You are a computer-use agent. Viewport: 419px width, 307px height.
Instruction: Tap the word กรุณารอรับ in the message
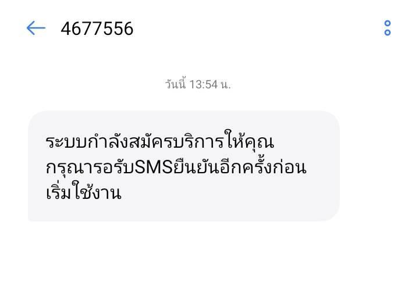90,168
